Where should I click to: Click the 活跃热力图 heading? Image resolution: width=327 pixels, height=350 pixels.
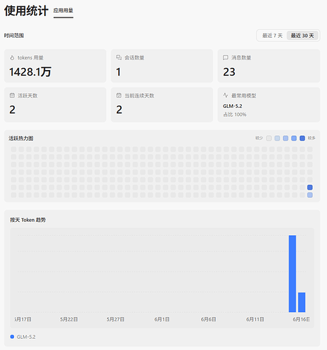pyautogui.click(x=21, y=139)
